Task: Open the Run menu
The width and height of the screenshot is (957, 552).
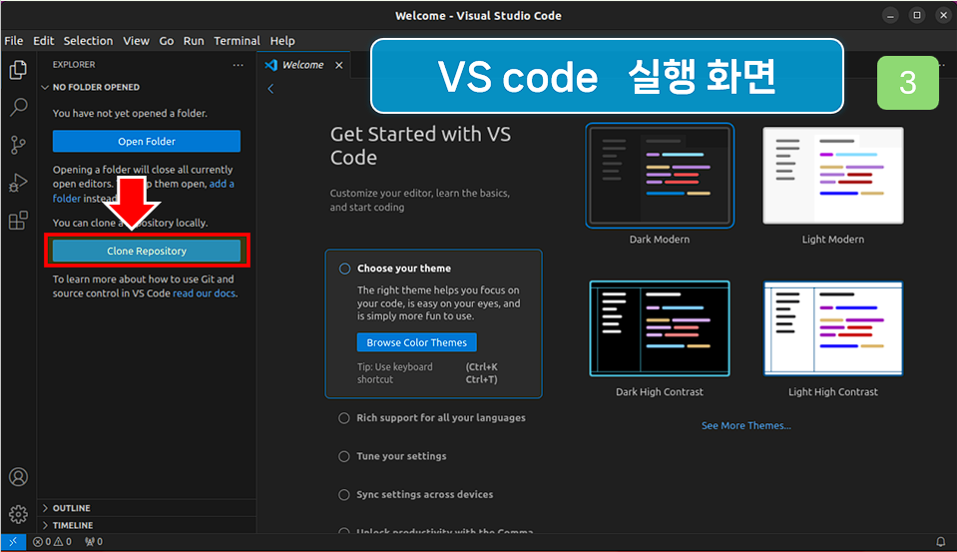Action: (194, 41)
